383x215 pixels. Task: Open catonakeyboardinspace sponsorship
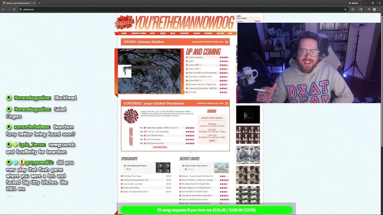click(x=136, y=166)
